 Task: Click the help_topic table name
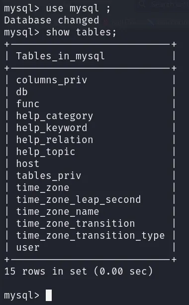coord(46,152)
